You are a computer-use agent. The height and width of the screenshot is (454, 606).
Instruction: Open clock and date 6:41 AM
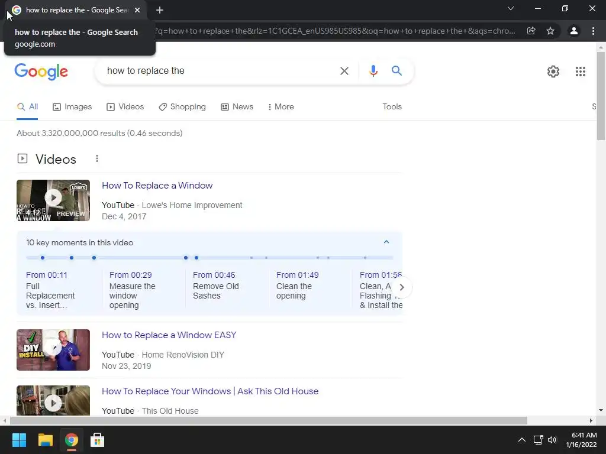[x=581, y=440]
